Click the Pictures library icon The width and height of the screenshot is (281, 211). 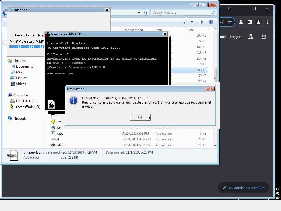point(13,78)
